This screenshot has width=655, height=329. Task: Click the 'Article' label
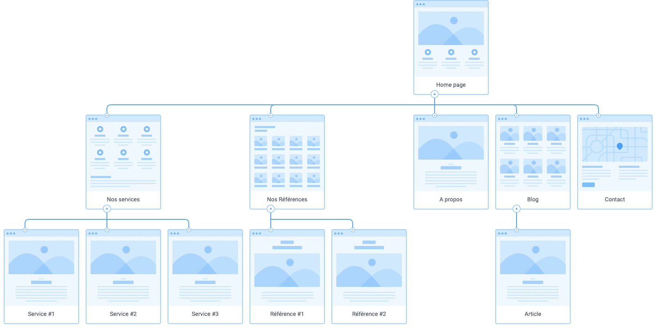click(533, 314)
